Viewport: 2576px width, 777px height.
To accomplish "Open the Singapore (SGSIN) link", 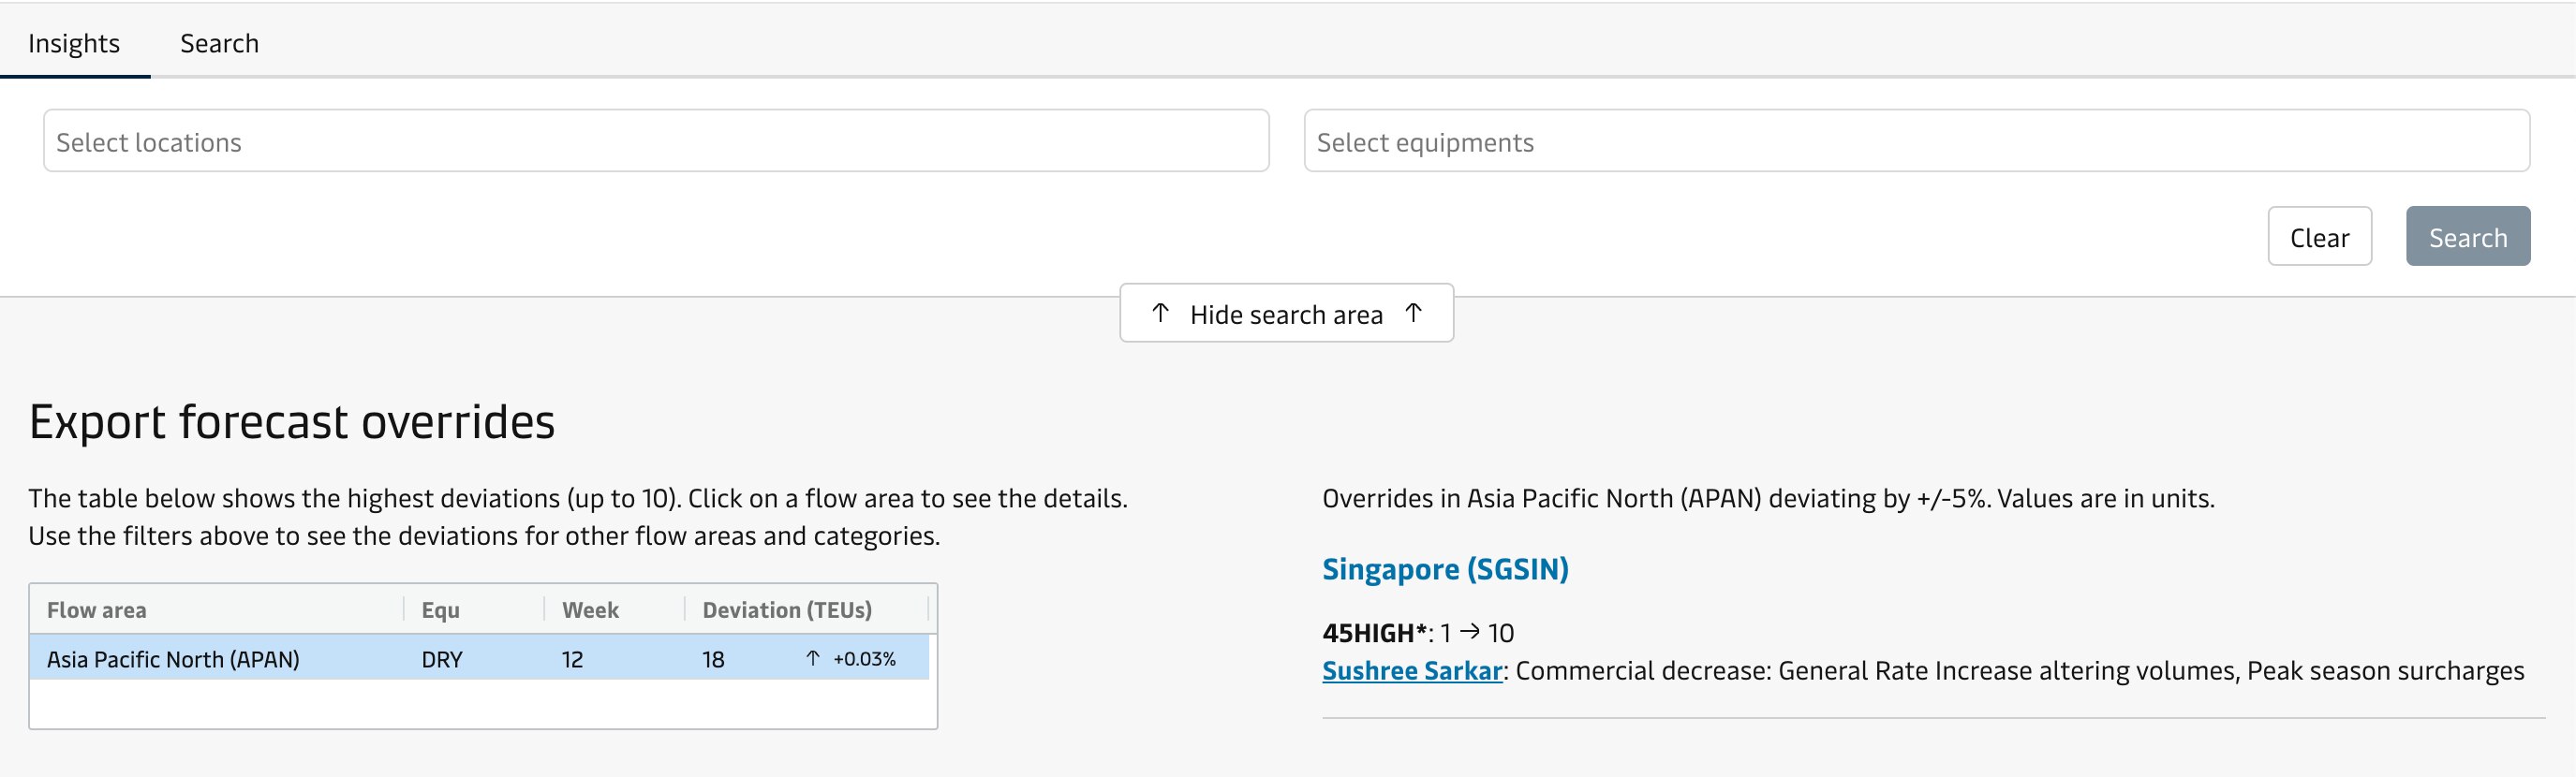I will [1445, 569].
